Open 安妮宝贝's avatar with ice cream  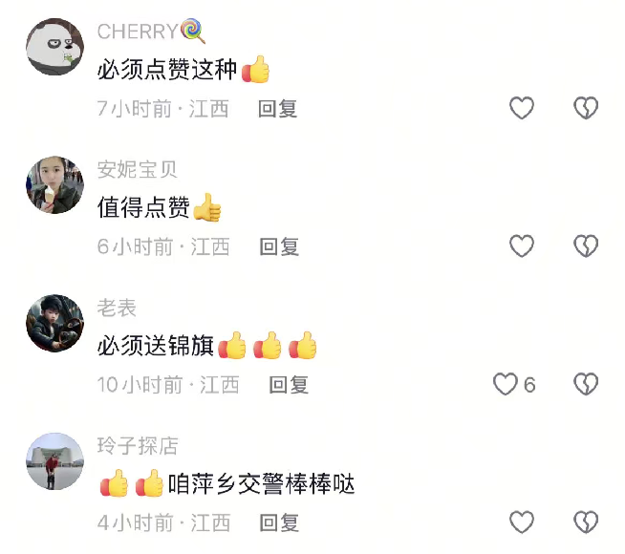pyautogui.click(x=55, y=184)
